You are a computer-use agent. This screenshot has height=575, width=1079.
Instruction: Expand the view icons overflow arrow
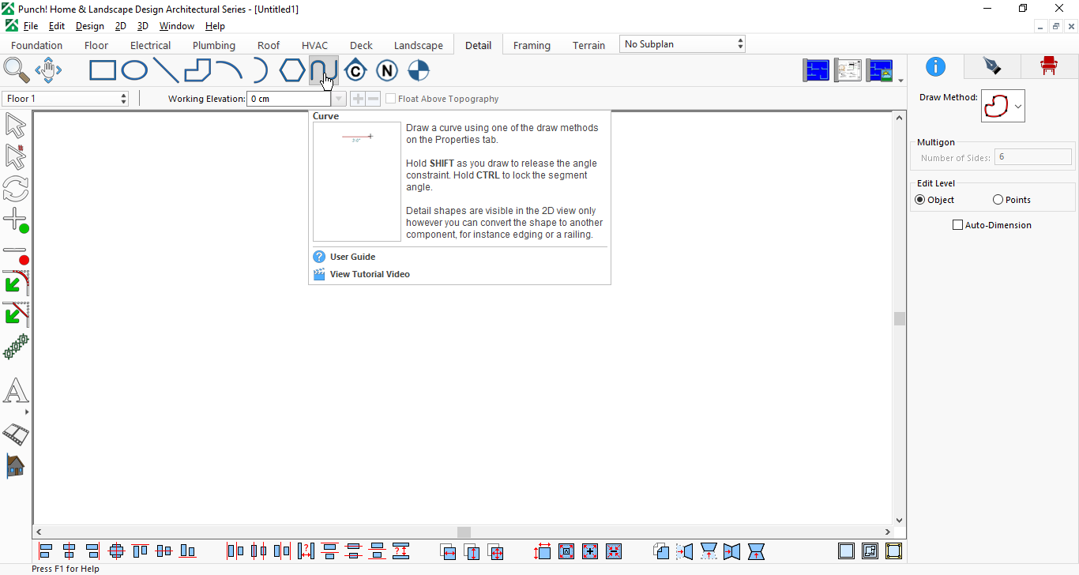900,81
